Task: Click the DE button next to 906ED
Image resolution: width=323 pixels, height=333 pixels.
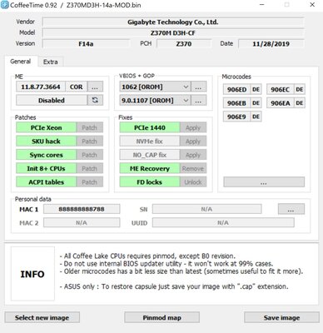Action: pos(256,90)
